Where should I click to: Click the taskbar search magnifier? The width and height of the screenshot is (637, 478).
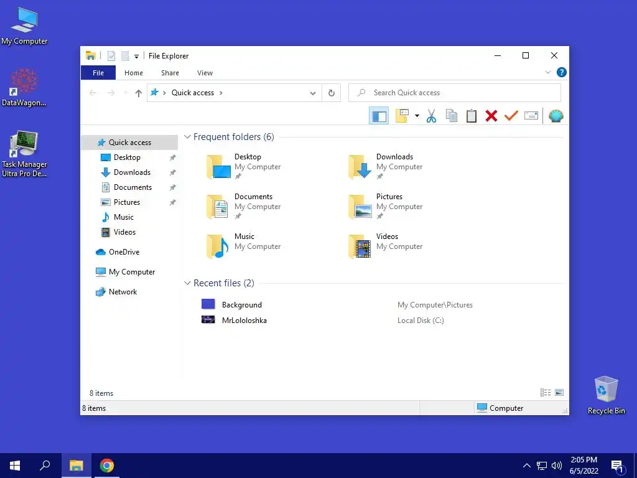[45, 466]
